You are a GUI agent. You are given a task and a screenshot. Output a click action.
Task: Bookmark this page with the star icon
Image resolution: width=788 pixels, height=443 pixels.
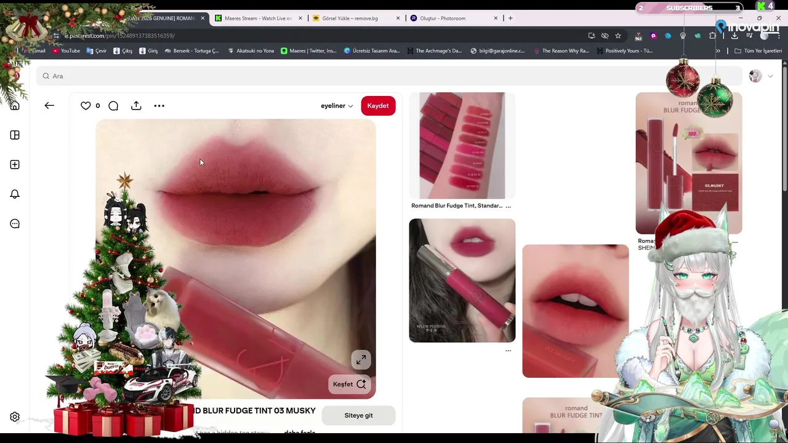pos(618,36)
